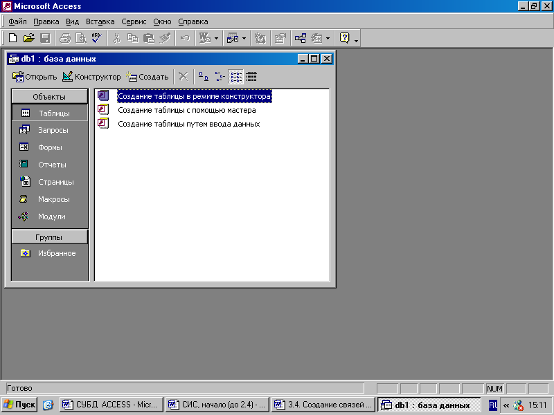This screenshot has width=554, height=415.
Task: Click the Открыть button in db1 window
Action: [34, 77]
